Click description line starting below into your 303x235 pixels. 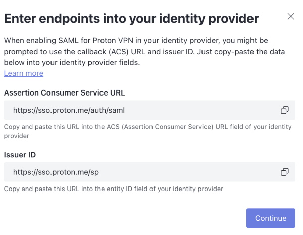click(72, 63)
